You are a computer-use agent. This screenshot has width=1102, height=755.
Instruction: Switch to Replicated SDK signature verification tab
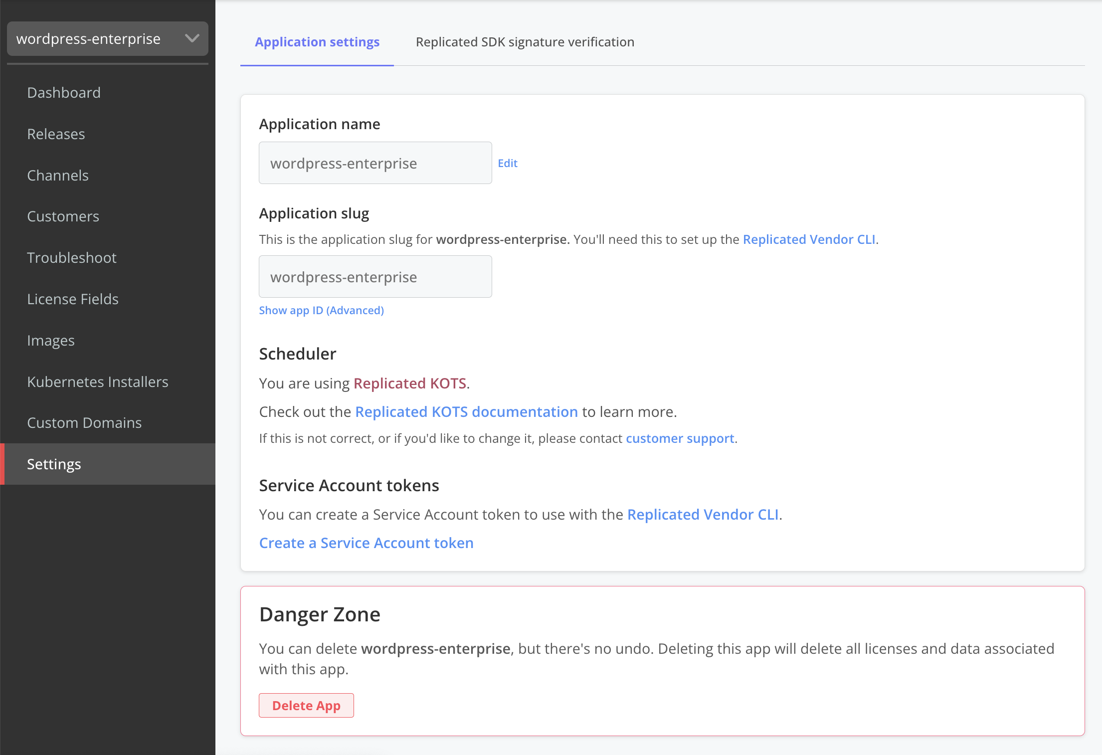point(524,41)
